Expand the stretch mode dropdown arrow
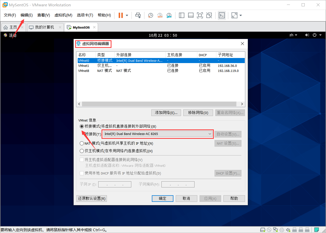Image resolution: width=326 pixels, height=233 pixels. click(241, 15)
